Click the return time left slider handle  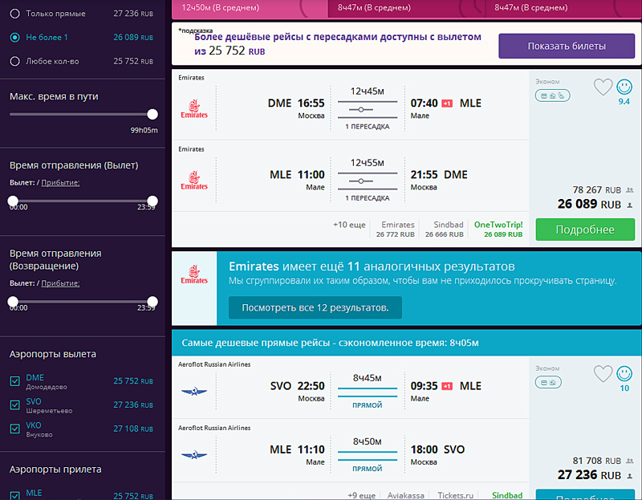pos(13,302)
